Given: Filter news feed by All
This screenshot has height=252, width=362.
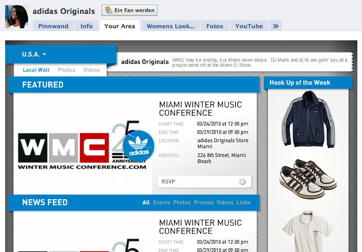Looking at the screenshot, I should [x=146, y=202].
